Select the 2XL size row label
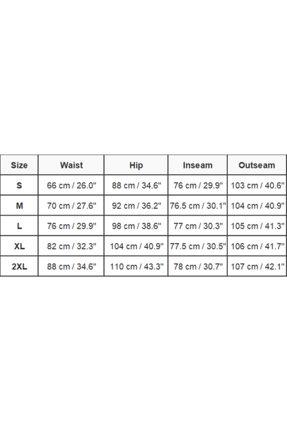The width and height of the screenshot is (287, 431). click(19, 267)
